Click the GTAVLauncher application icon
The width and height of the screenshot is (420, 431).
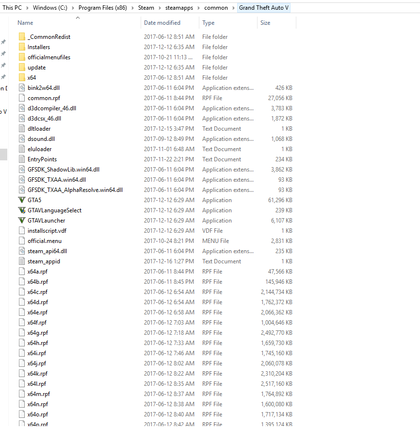[x=22, y=221]
